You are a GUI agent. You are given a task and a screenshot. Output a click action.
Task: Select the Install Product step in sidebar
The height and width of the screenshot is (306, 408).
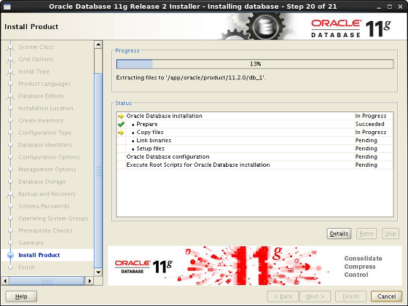(x=39, y=255)
